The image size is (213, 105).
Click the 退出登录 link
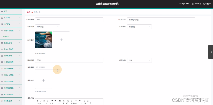tap(207, 4)
